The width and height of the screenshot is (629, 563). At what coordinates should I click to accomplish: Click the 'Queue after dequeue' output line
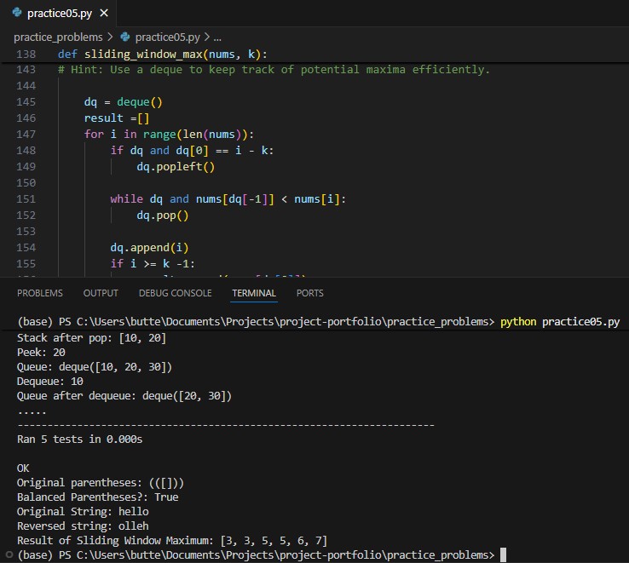(x=124, y=396)
